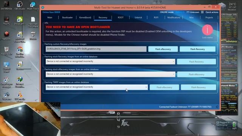Open the Internet Download Manager shortcut
This screenshot has width=242, height=136.
pyautogui.click(x=20, y=82)
